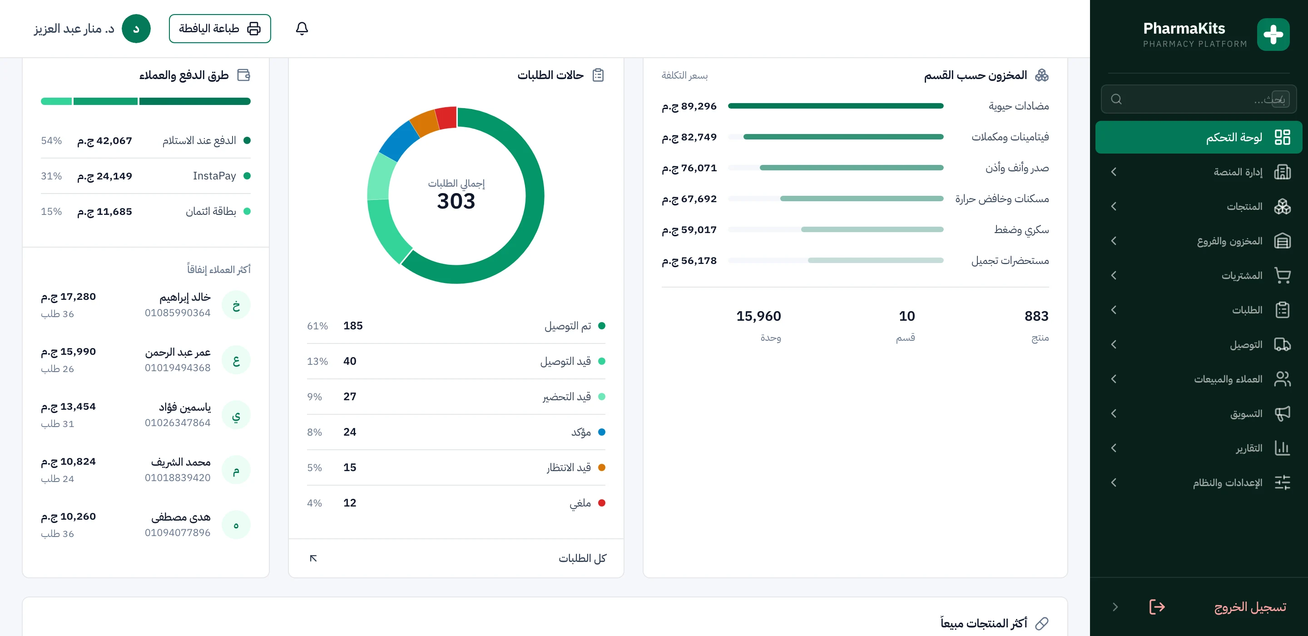
Task: Click the dark green segment of payment methods bar
Action: 195,102
